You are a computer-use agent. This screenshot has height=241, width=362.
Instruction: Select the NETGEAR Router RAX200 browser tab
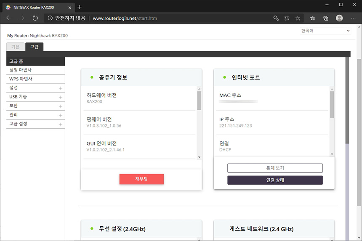click(x=39, y=8)
